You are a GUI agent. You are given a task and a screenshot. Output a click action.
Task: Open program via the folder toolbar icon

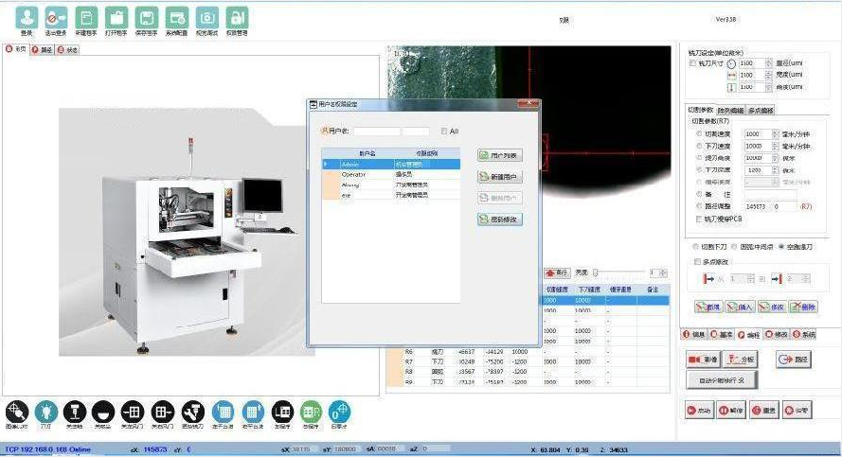pos(116,18)
